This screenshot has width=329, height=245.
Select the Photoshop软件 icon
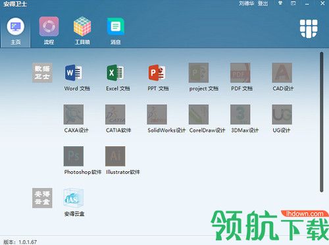point(74,156)
